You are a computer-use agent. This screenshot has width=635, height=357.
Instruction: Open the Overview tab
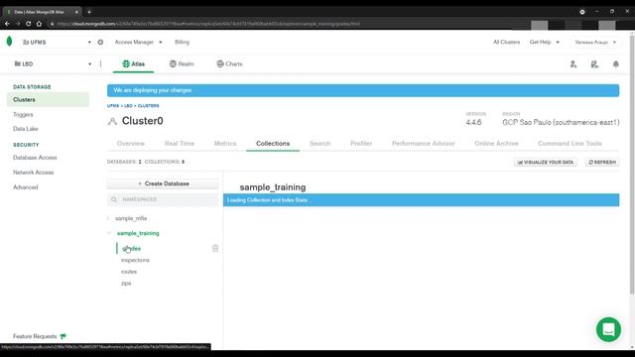[x=131, y=143]
